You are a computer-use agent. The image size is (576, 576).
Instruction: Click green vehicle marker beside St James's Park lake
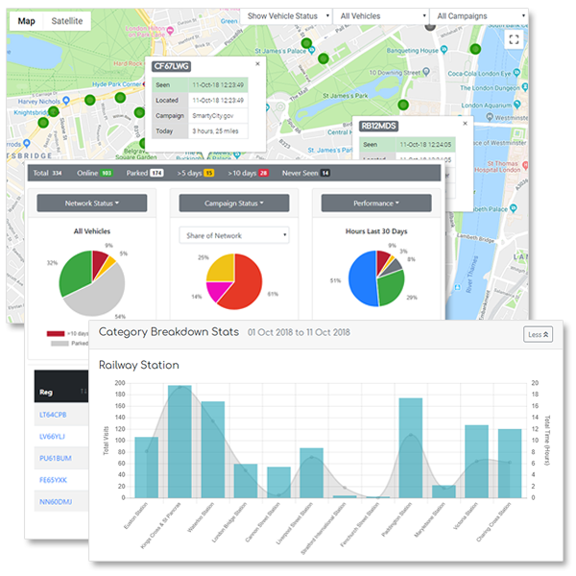tap(403, 105)
